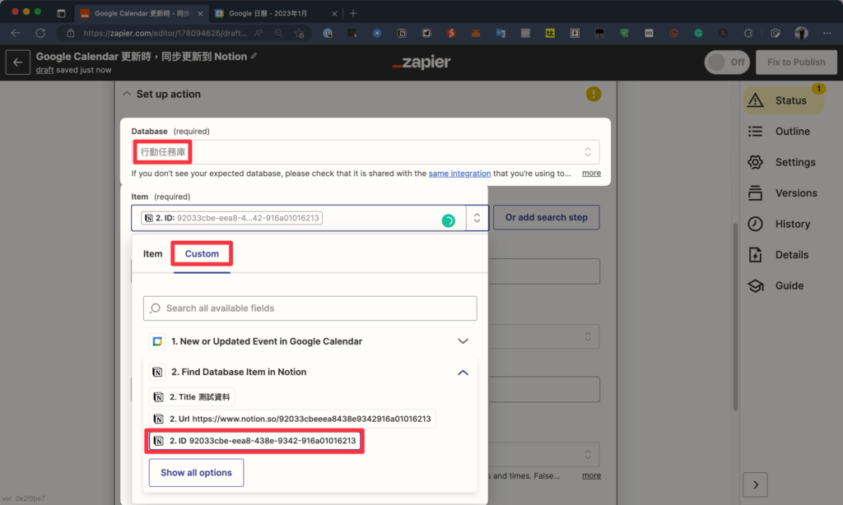Select the 2. Title 測試資料 option
Image resolution: width=843 pixels, height=505 pixels.
(192, 397)
